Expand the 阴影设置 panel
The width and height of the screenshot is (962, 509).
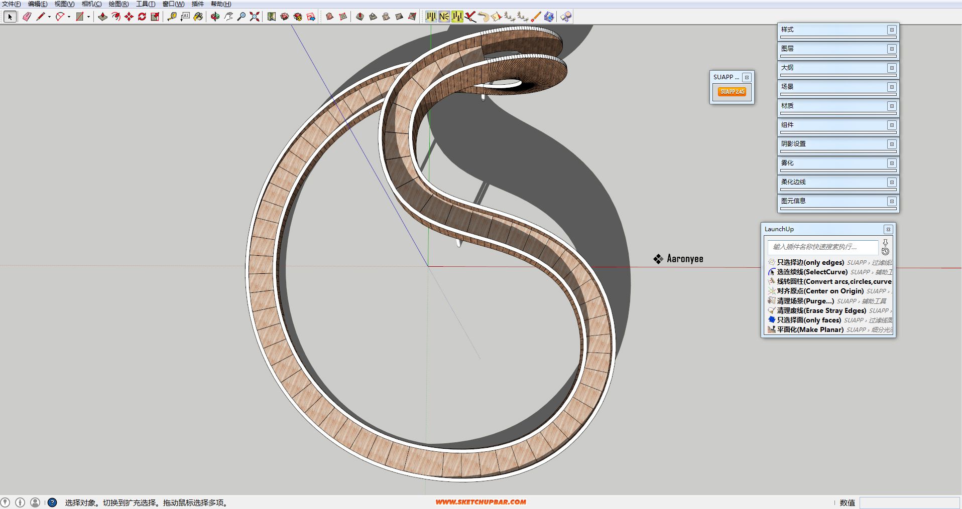(837, 144)
